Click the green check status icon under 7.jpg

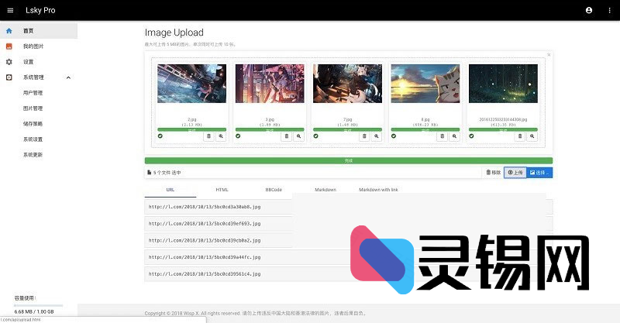(x=315, y=136)
